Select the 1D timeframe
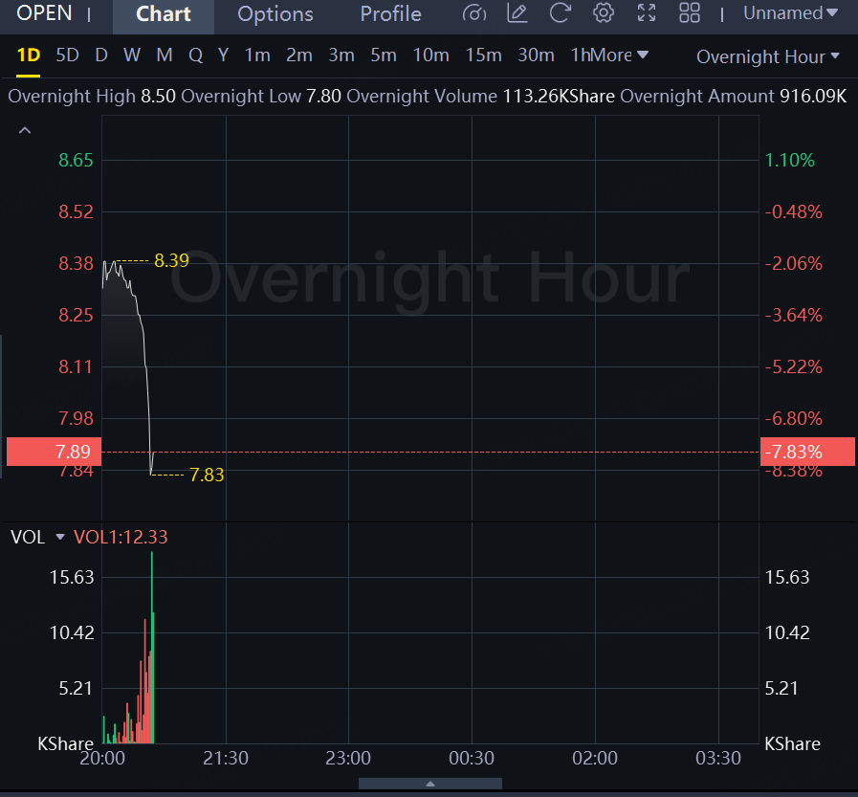The image size is (858, 797). [29, 55]
